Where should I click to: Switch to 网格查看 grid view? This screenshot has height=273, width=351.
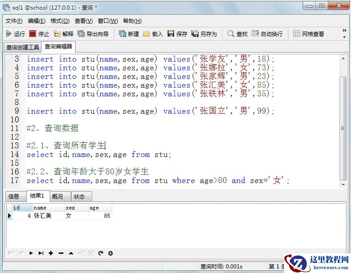(x=309, y=34)
